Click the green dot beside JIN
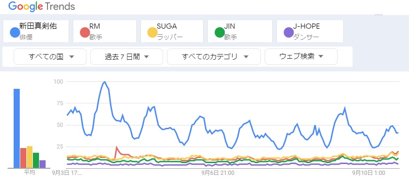 tap(219, 32)
